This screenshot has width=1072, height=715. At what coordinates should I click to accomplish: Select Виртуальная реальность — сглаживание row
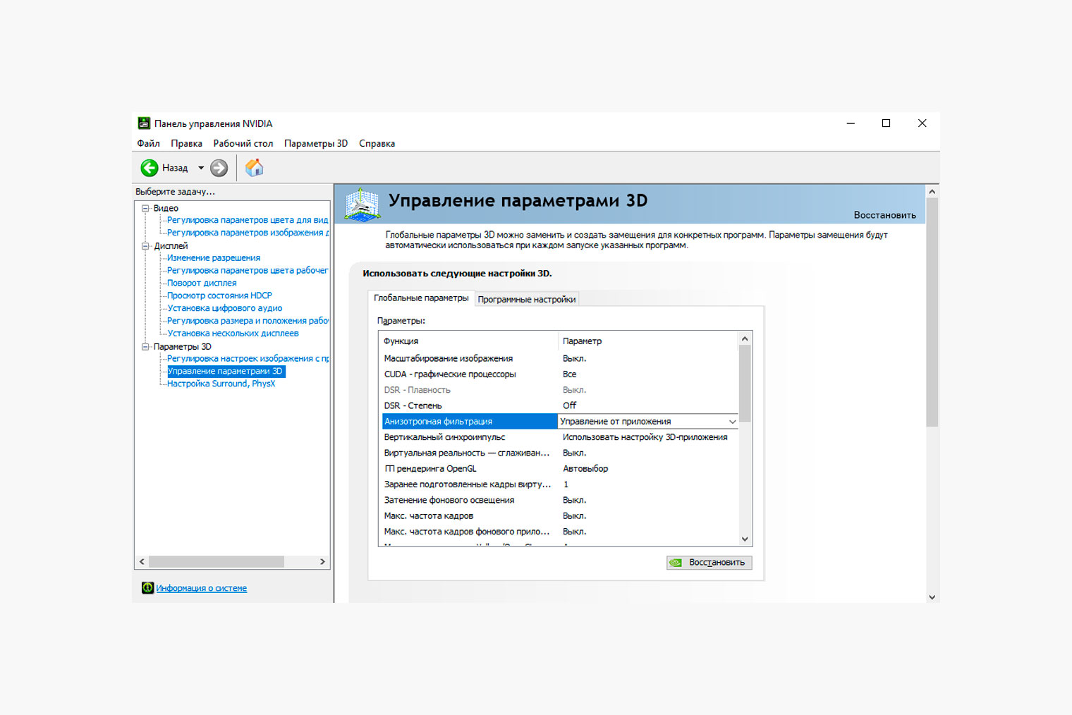point(559,453)
